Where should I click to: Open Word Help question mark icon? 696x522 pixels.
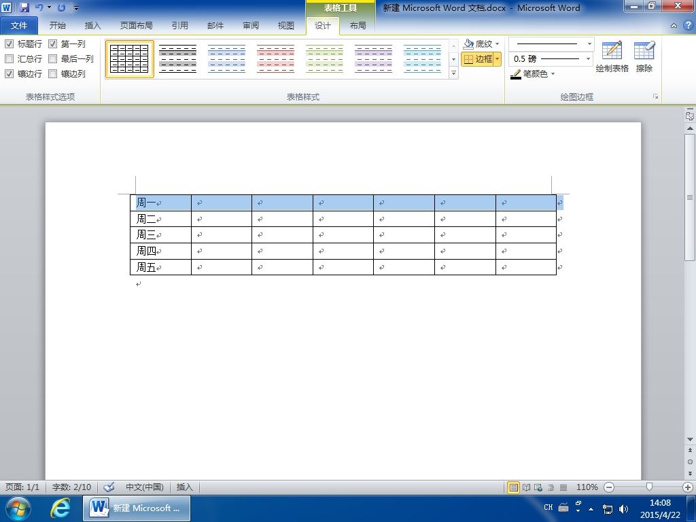688,25
